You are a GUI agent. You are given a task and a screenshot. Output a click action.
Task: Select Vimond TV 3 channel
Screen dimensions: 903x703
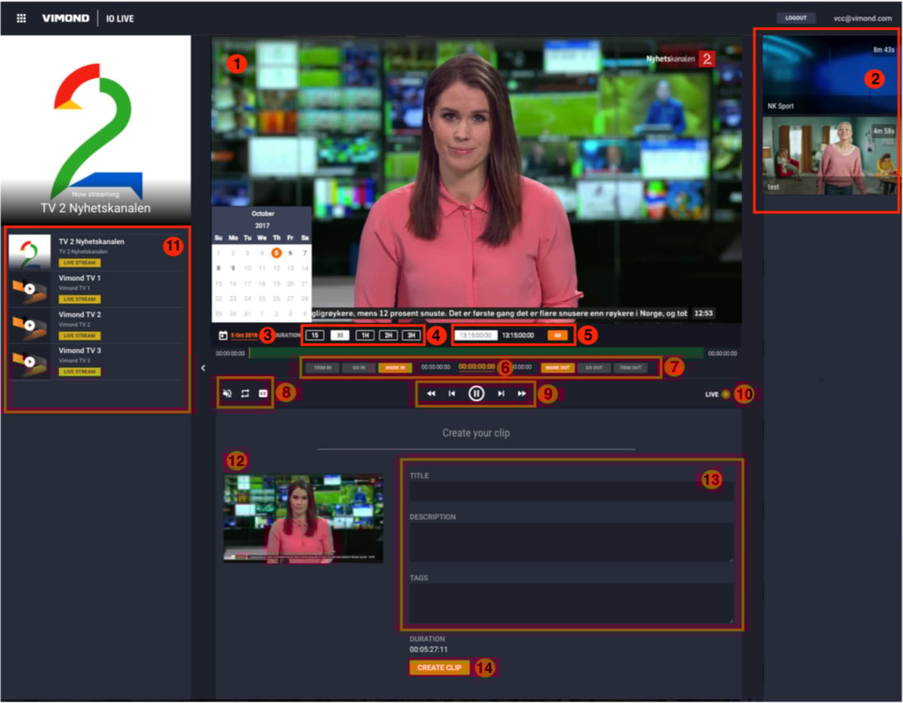click(96, 361)
